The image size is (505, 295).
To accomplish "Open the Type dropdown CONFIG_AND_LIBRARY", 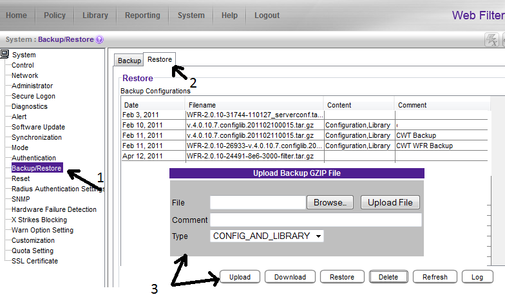I will pyautogui.click(x=267, y=236).
